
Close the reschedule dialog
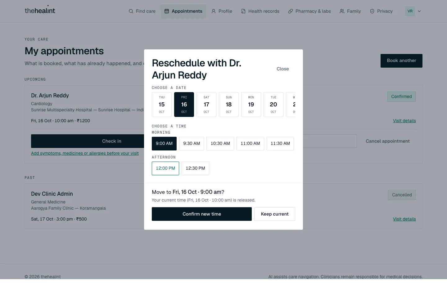tap(283, 69)
